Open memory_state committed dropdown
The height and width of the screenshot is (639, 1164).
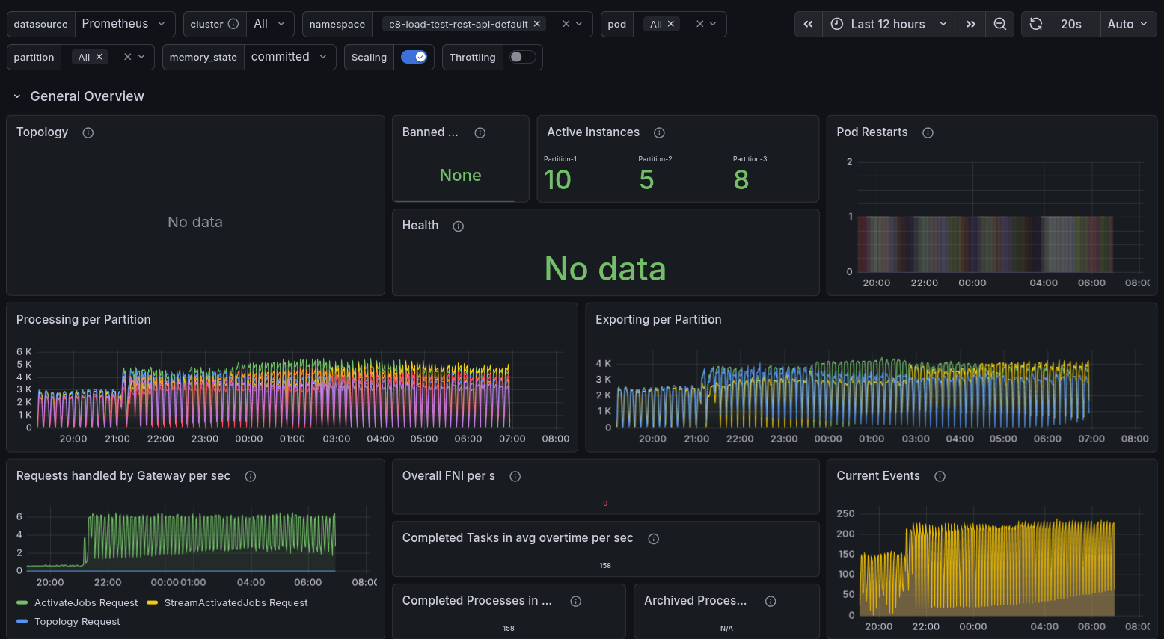pyautogui.click(x=289, y=57)
